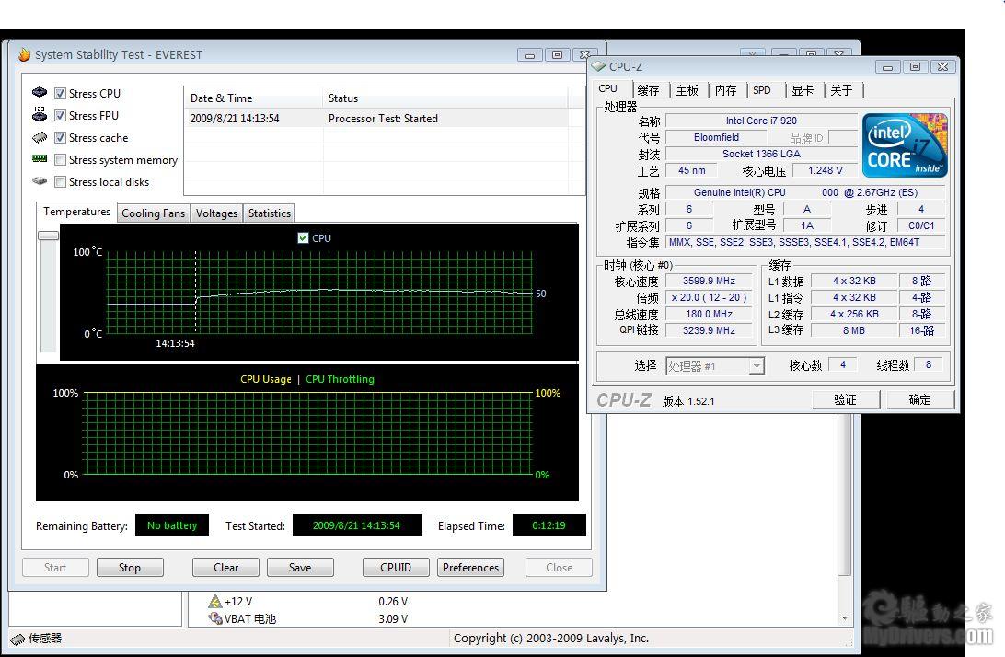Click the CPU Throttling graph label

pos(340,379)
